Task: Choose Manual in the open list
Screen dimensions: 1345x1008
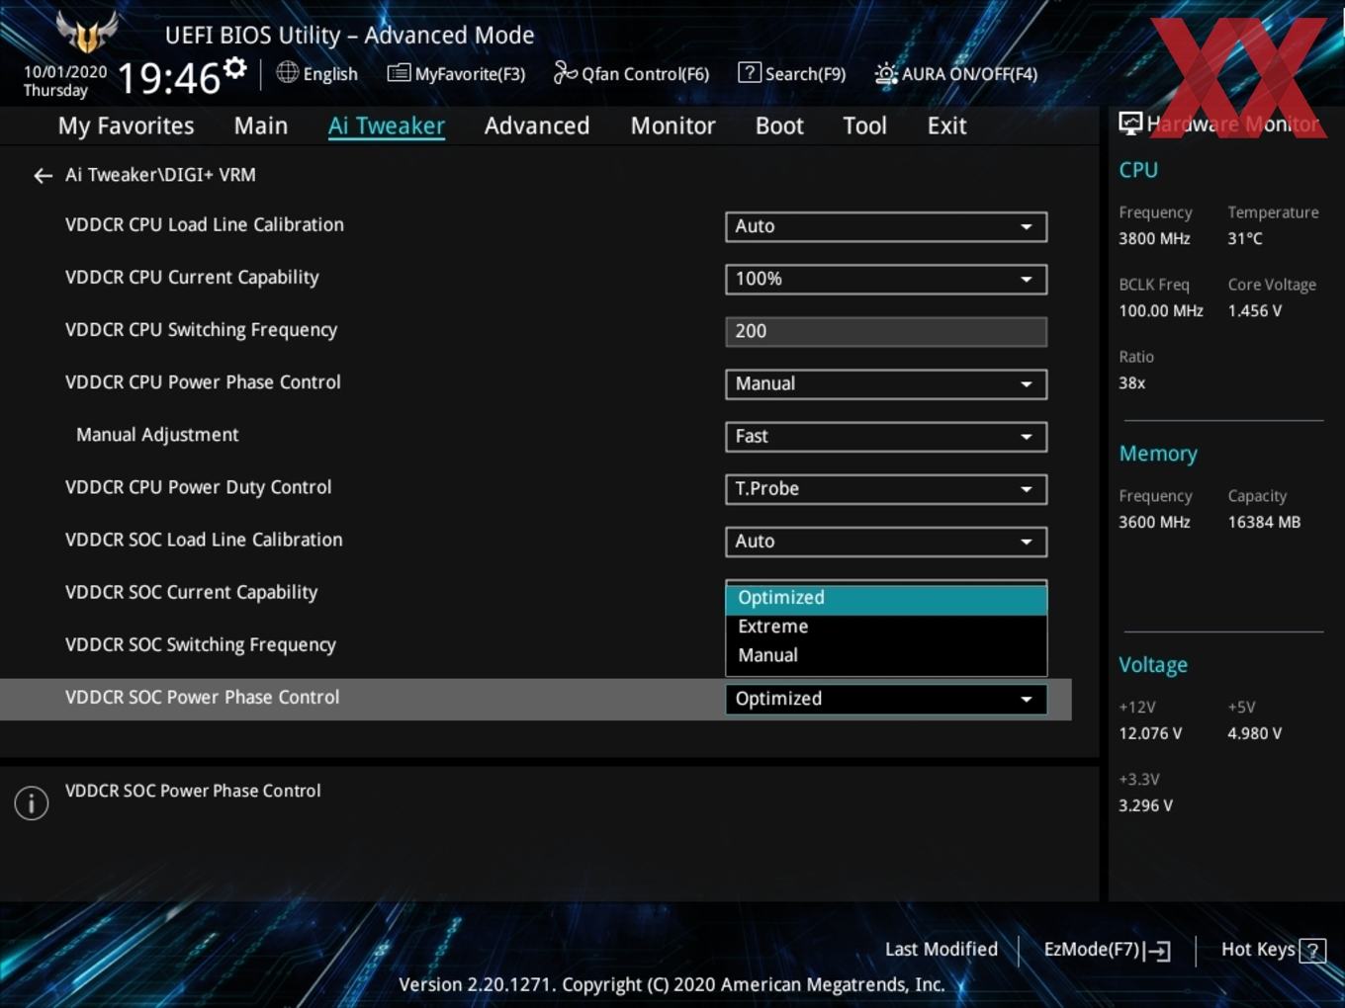Action: tap(886, 655)
